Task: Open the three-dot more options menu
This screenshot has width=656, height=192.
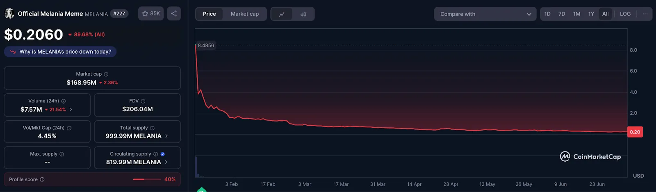Action: click(645, 14)
